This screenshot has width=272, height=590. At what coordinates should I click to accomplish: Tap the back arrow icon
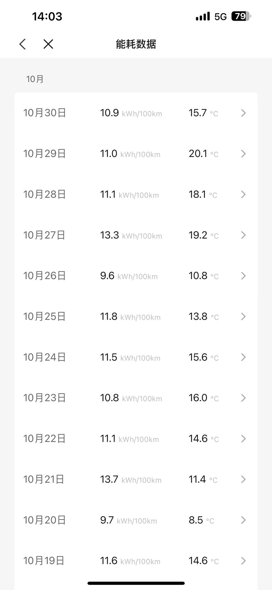point(23,44)
